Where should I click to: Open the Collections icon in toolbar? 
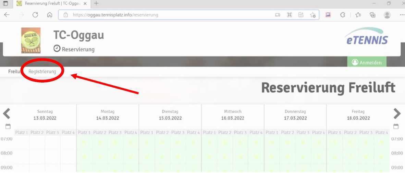pyautogui.click(x=373, y=15)
